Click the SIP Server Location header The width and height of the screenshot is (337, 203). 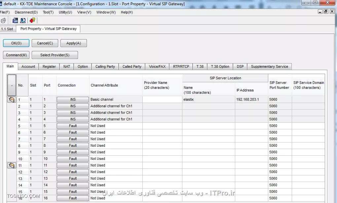225,78
